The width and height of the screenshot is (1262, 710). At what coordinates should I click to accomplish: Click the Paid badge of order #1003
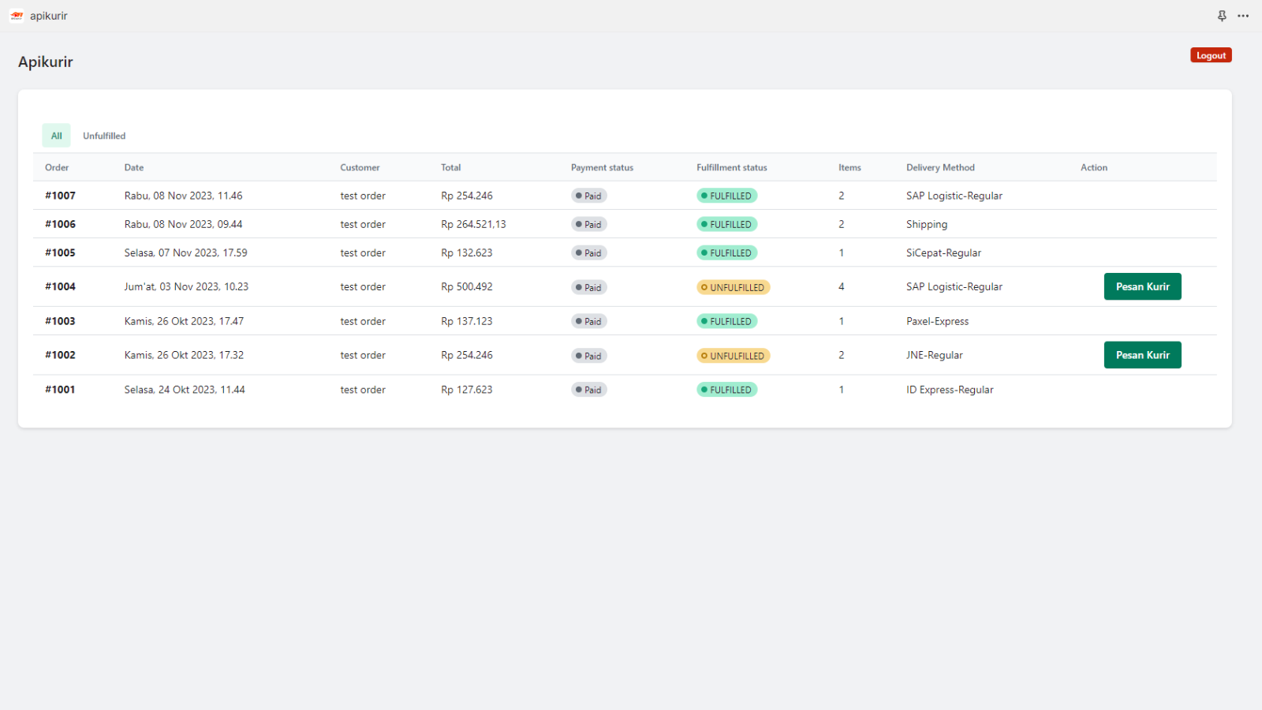[589, 321]
